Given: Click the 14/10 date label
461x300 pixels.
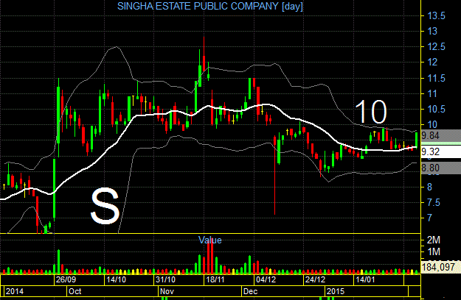Looking at the screenshot, I should (116, 279).
